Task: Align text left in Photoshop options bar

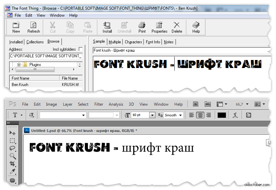Action: pyautogui.click(x=191, y=115)
